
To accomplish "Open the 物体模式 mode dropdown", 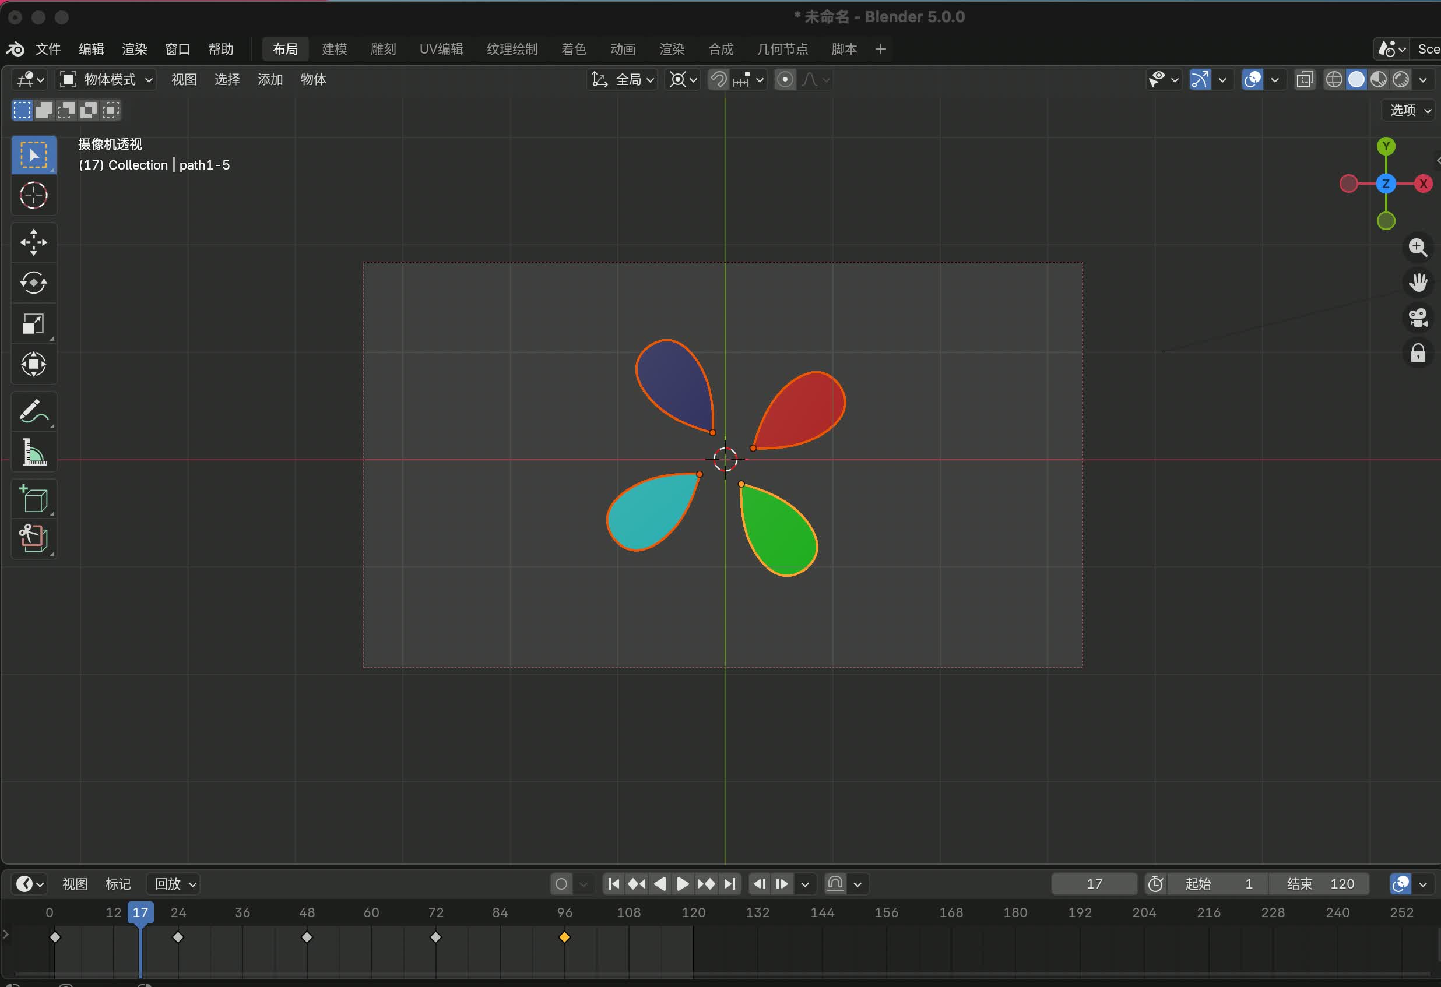I will tap(107, 80).
